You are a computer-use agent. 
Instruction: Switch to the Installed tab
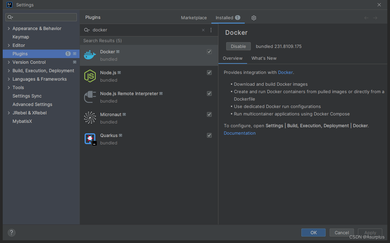[x=228, y=18]
